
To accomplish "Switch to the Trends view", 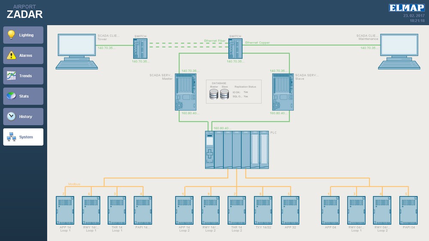I will coord(23,76).
